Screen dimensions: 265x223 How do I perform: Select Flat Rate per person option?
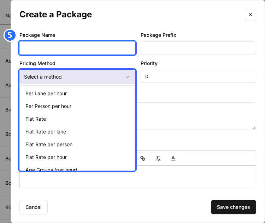(77, 144)
